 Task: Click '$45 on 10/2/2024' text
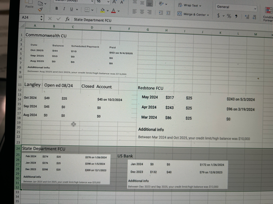[x=110, y=99]
